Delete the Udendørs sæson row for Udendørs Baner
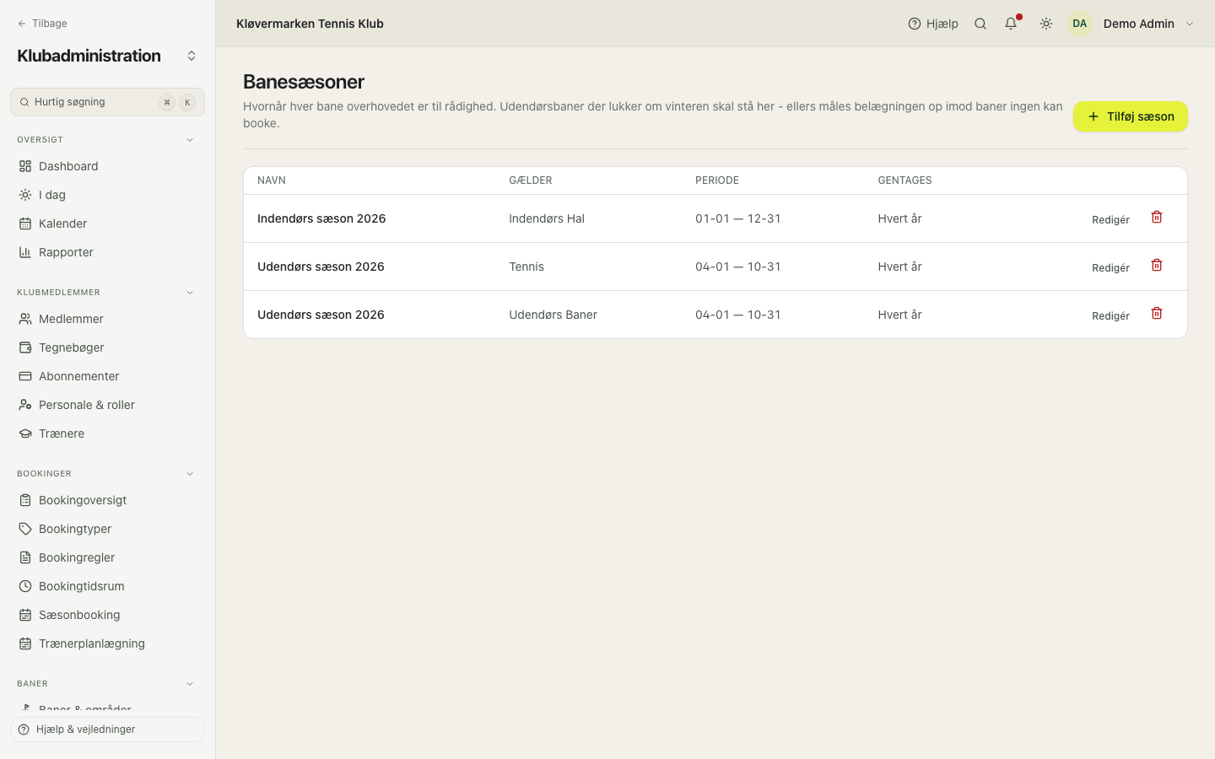 pyautogui.click(x=1157, y=314)
